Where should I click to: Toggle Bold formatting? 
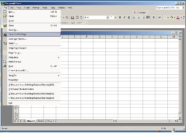(120, 18)
